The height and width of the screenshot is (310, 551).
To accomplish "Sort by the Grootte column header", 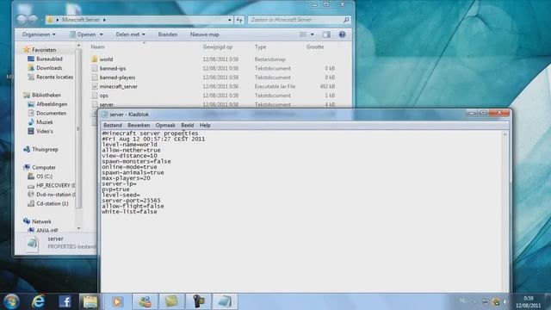I will coord(315,46).
